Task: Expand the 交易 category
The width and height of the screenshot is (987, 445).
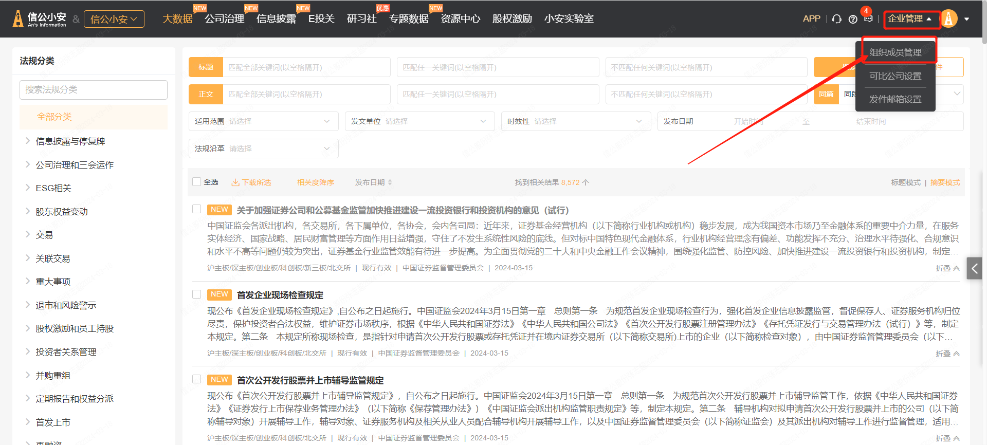Action: point(27,234)
